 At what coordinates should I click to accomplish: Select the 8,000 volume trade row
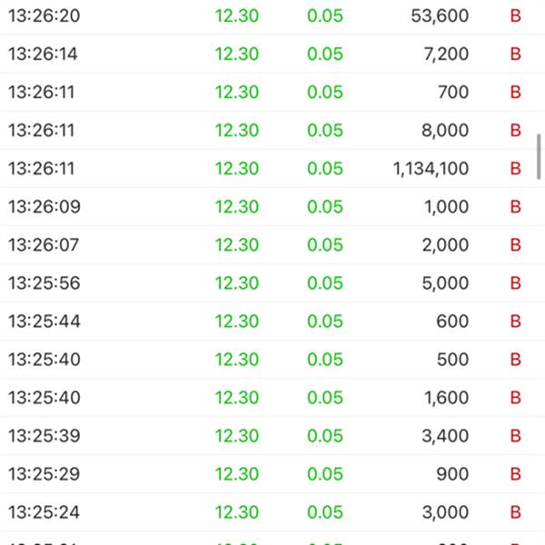click(x=272, y=130)
